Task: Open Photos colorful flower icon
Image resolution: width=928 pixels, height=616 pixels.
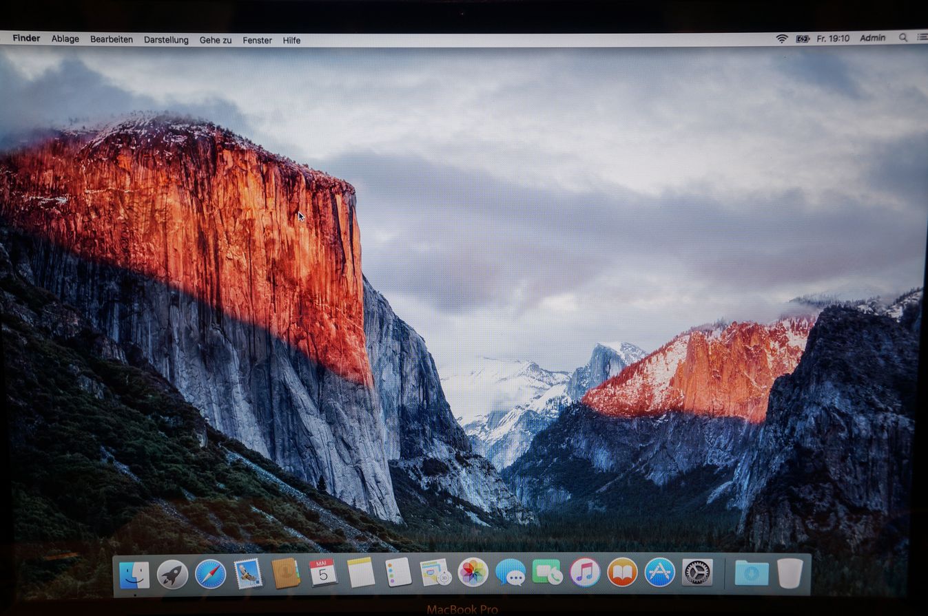Action: [473, 572]
